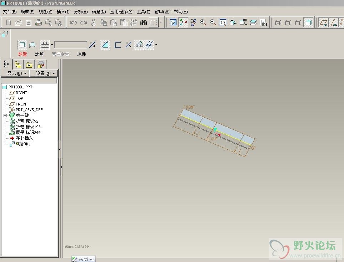The width and height of the screenshot is (344, 262).
Task: Switch to the folder browser tab
Action: pyautogui.click(x=18, y=65)
